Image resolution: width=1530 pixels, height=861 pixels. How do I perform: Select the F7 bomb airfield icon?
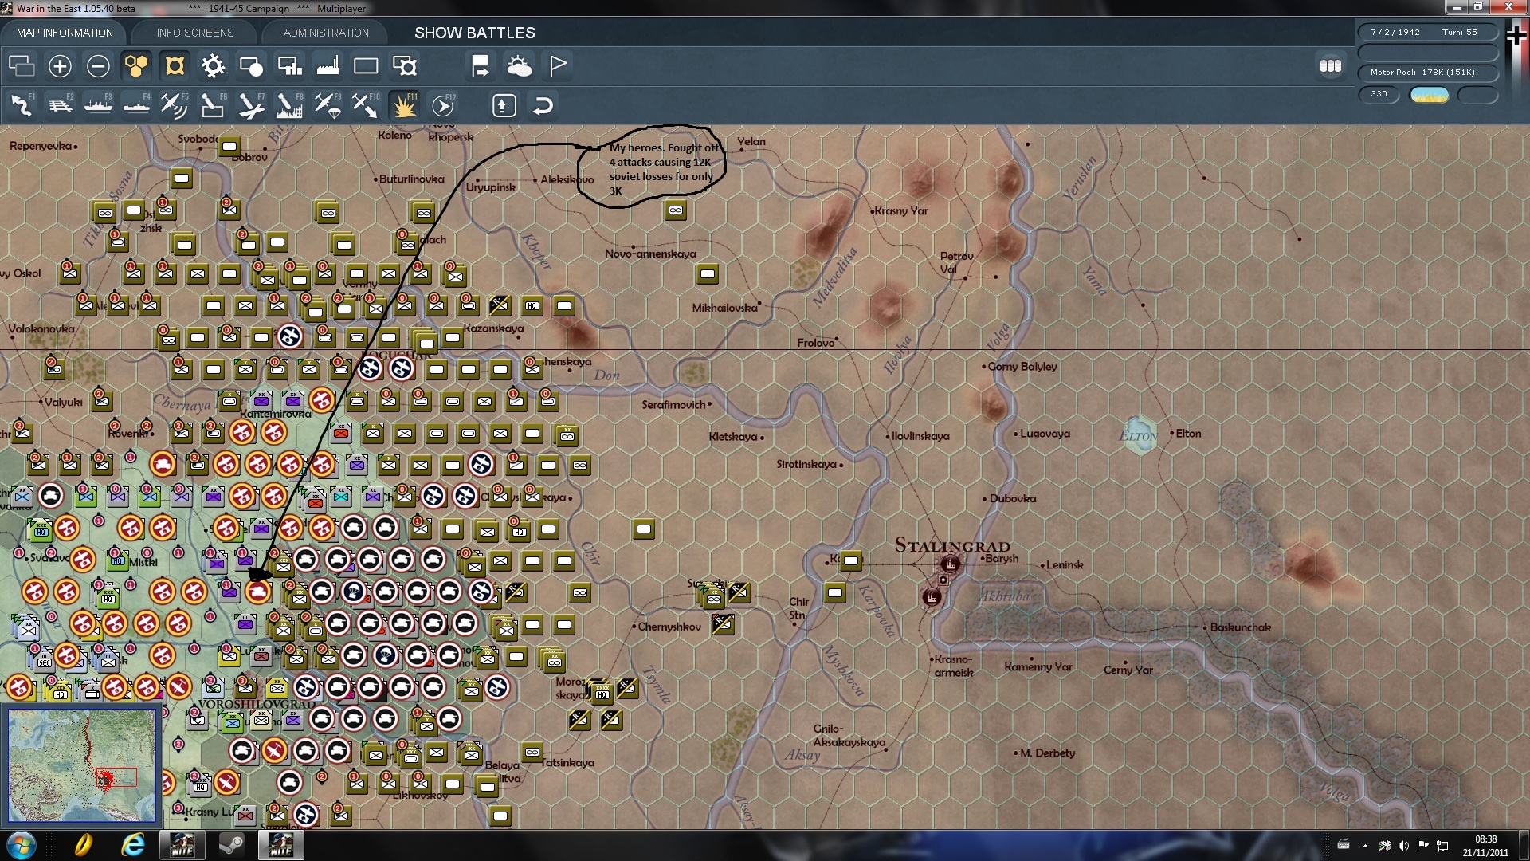251,105
